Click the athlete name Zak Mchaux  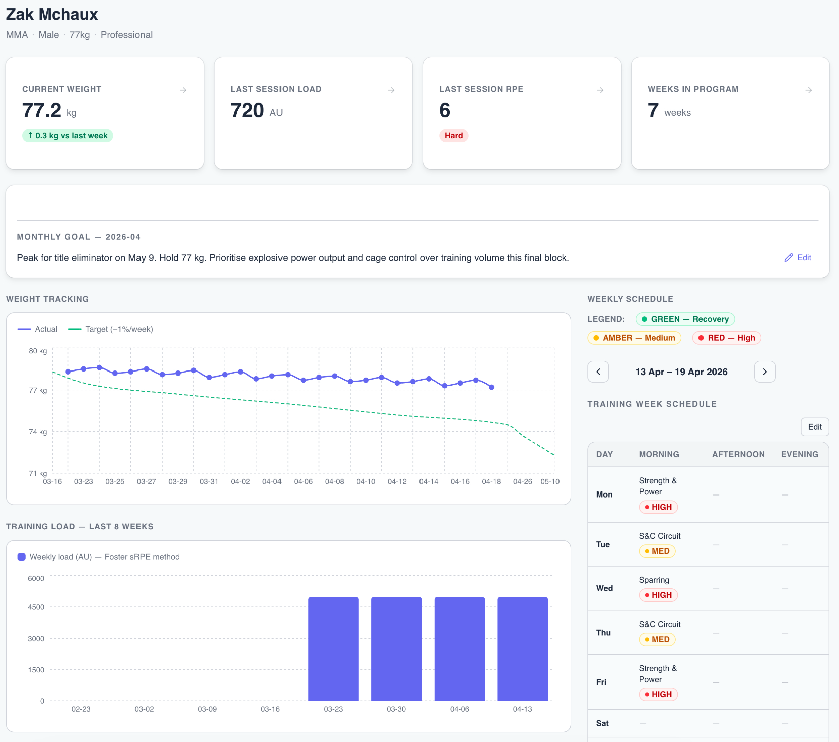[x=52, y=14]
